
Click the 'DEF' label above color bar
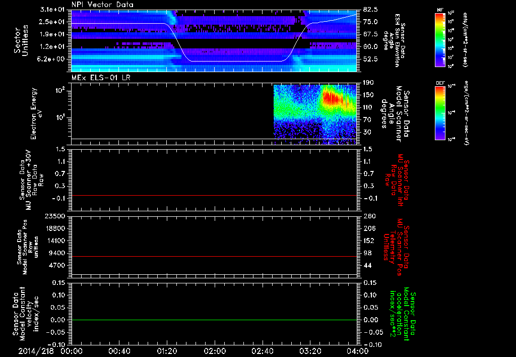pos(440,83)
